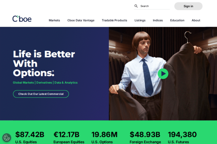The image size is (217, 144).
Task: View the $87.42B U.S. Equities stat
Action: coord(30,137)
